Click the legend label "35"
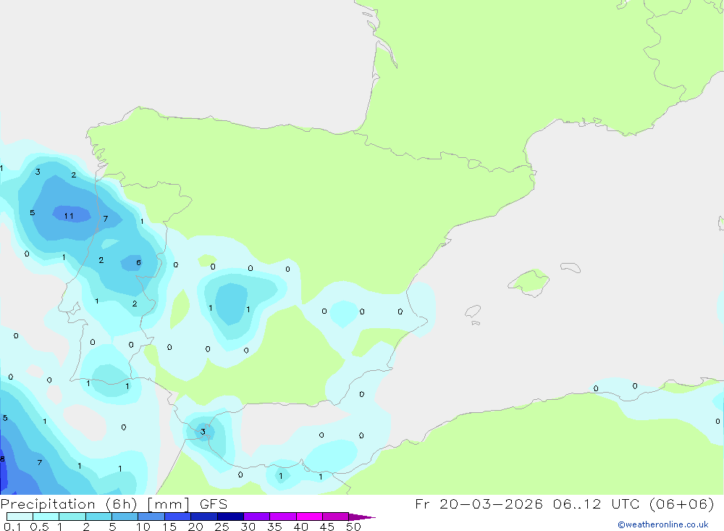This screenshot has width=724, height=531. tap(274, 527)
